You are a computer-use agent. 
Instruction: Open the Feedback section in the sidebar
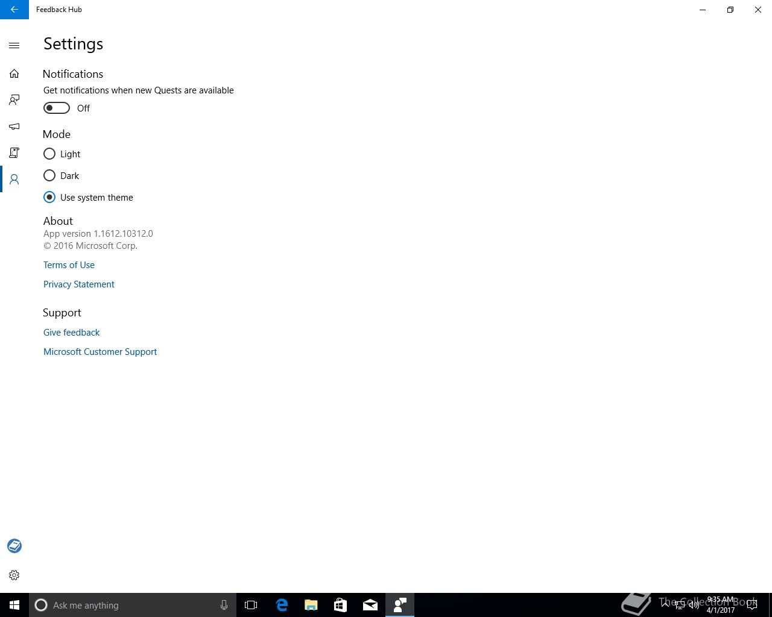click(x=14, y=100)
